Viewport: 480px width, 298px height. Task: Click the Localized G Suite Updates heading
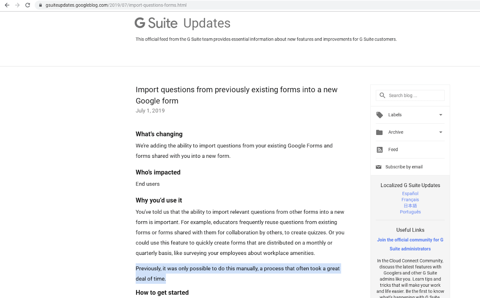point(410,185)
